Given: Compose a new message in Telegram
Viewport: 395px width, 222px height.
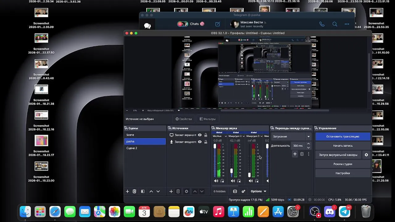Looking at the screenshot, I should click(x=218, y=24).
